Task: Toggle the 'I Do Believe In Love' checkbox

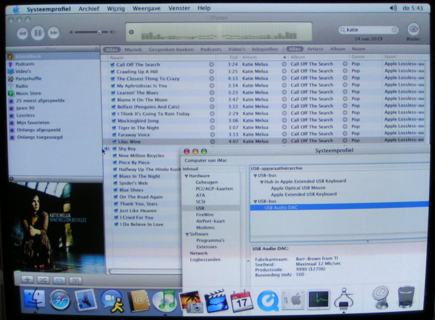Action: [116, 224]
